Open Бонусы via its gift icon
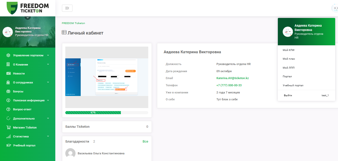Viewport: 338px width, 161px height. click(8, 91)
